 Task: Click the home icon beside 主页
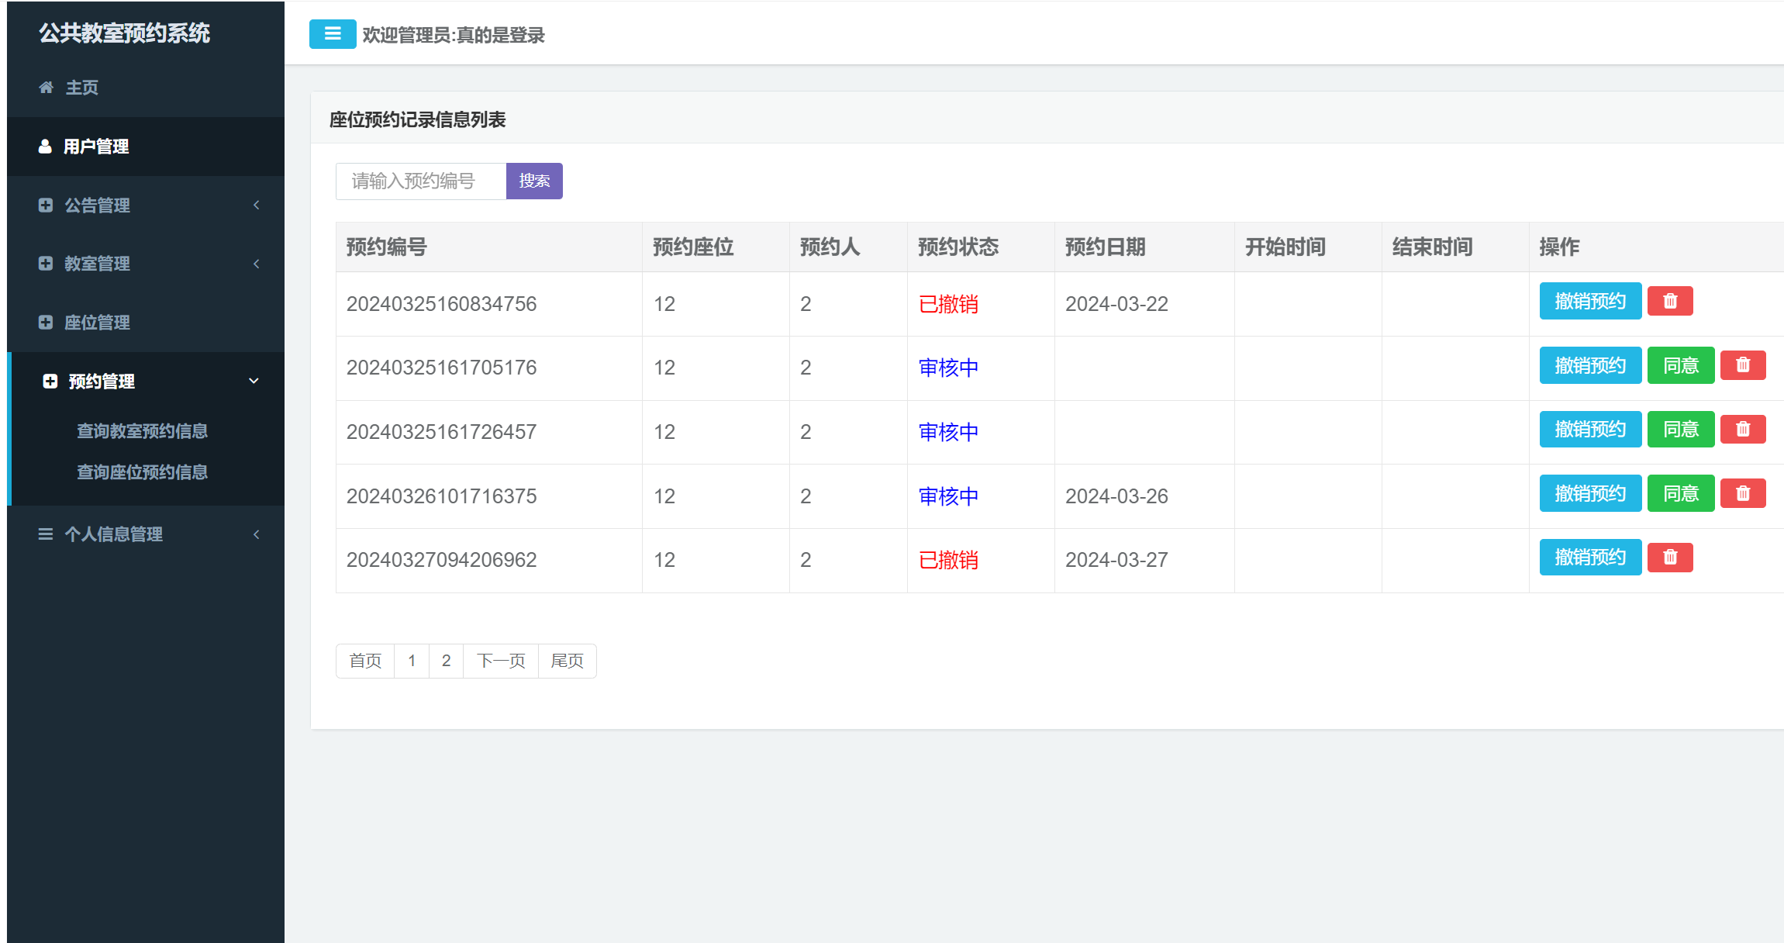(x=46, y=88)
